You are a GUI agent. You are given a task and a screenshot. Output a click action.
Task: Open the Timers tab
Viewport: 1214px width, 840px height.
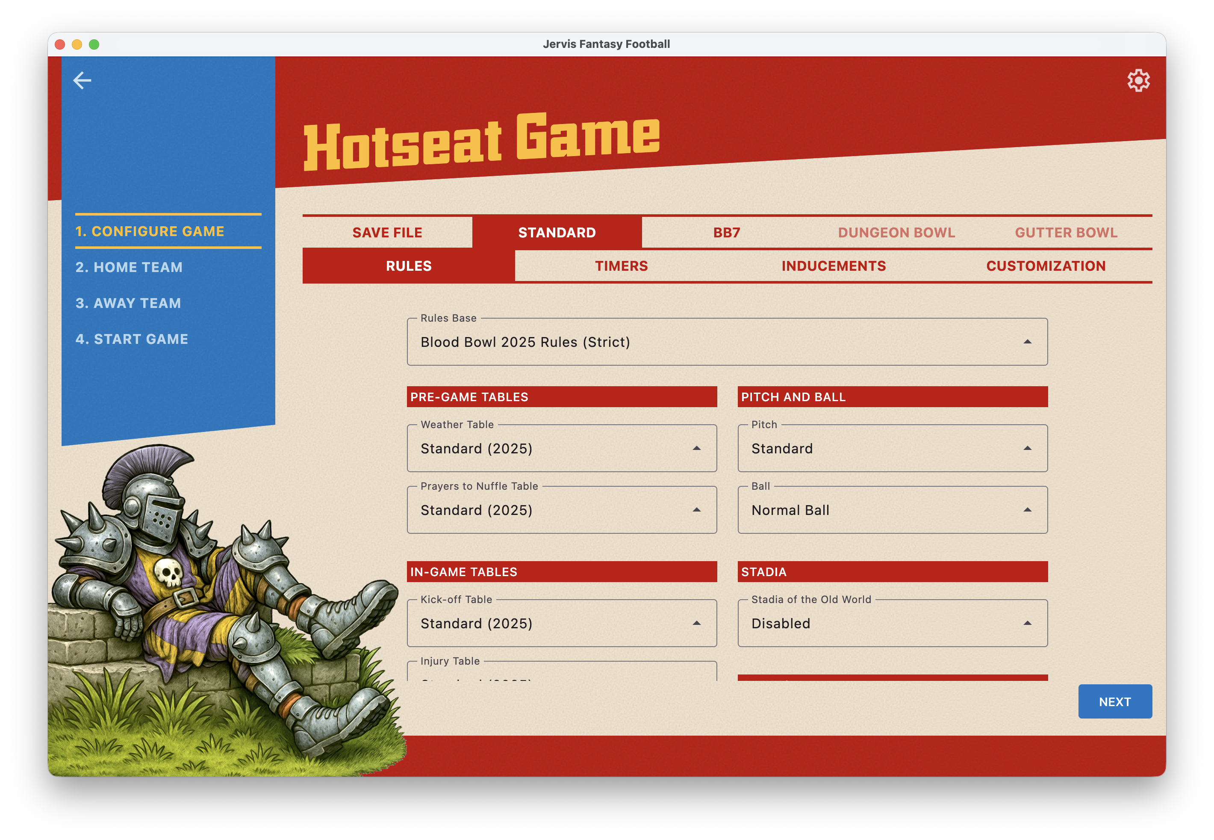pos(621,266)
